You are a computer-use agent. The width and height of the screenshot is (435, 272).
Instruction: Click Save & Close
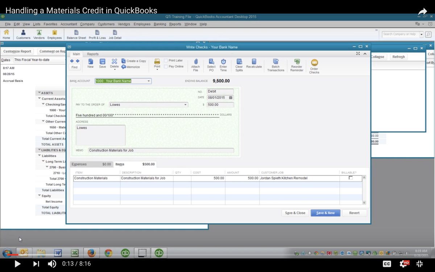[295, 213]
